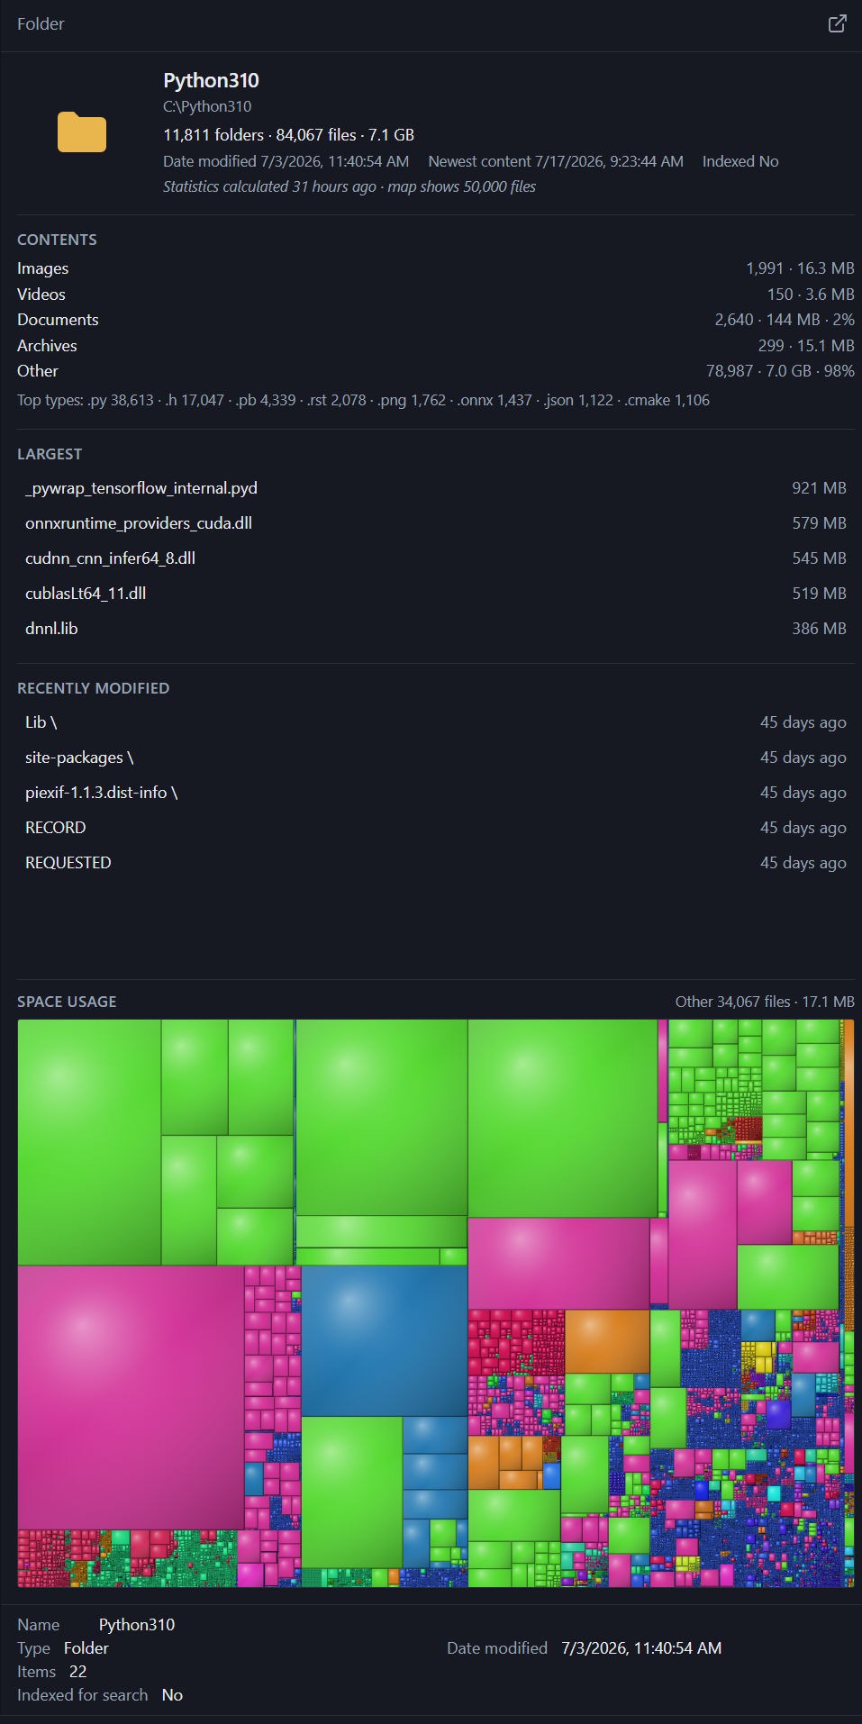This screenshot has height=1724, width=862.
Task: Click the LARGEST section heading
Action: [x=50, y=454]
